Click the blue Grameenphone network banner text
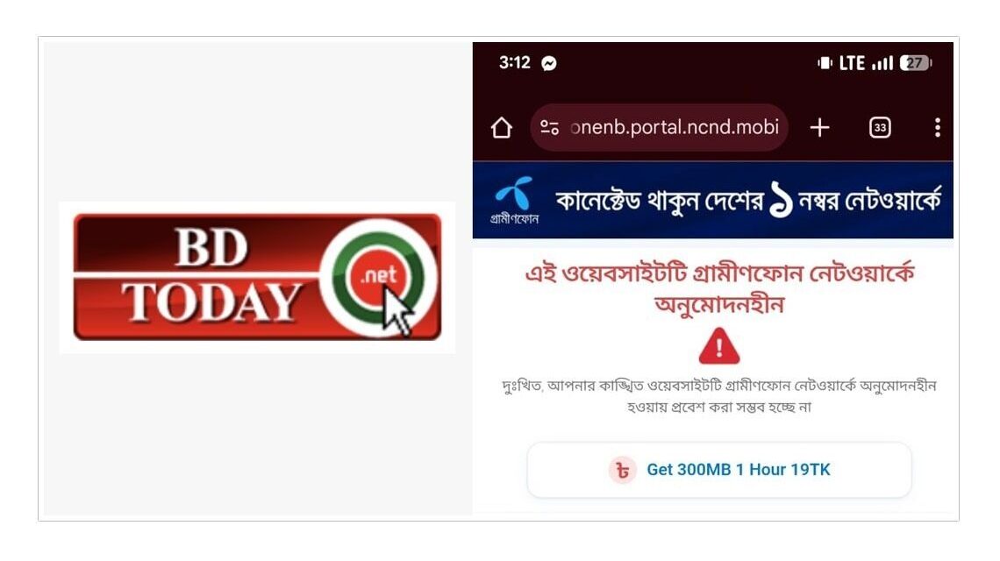The width and height of the screenshot is (1000, 561). pos(748,201)
